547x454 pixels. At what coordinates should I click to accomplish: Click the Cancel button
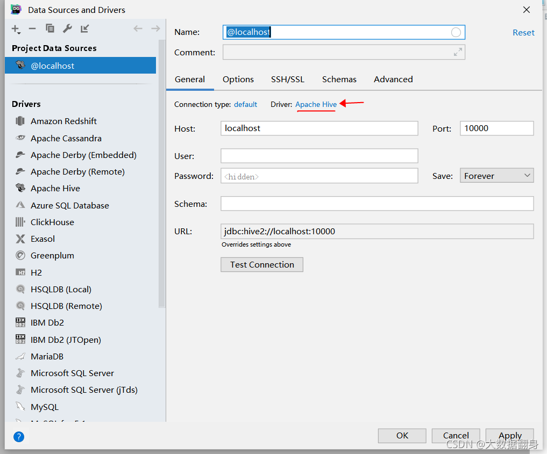456,436
